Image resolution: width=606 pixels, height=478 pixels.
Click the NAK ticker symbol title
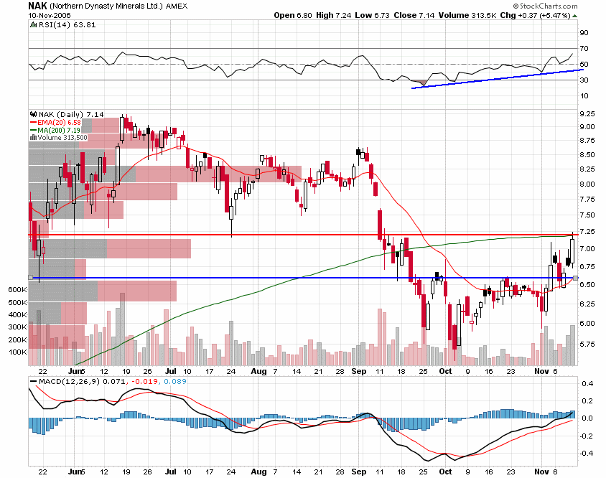(38, 6)
